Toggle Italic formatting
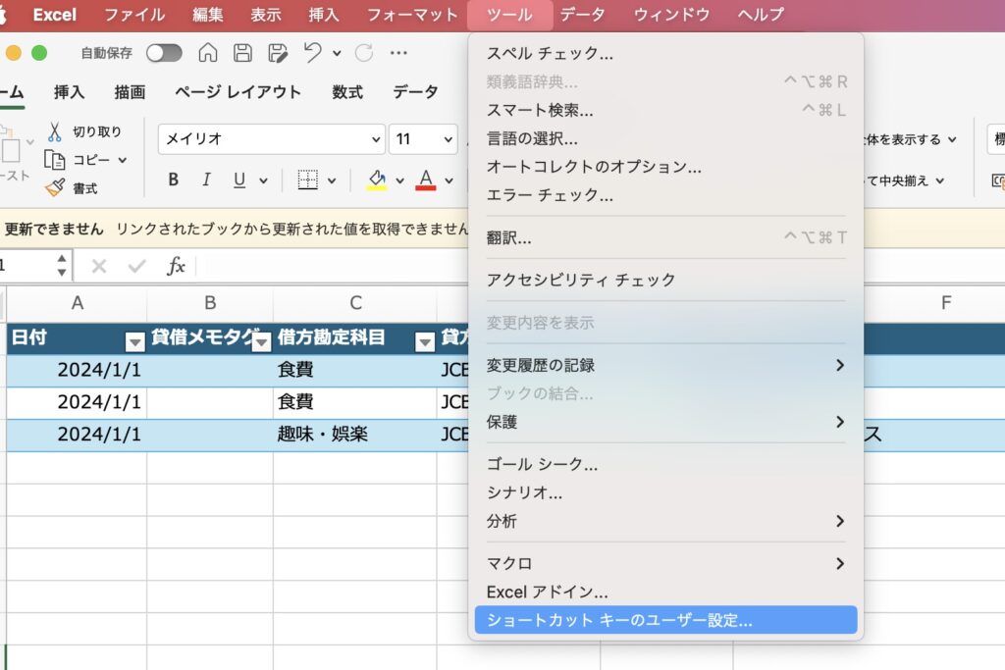The image size is (1005, 670). pyautogui.click(x=206, y=180)
